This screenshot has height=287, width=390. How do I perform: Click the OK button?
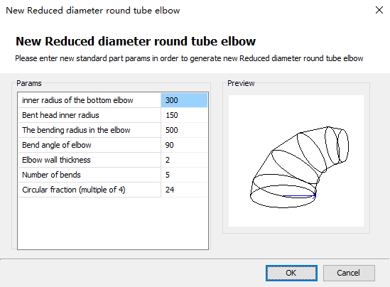tap(291, 273)
